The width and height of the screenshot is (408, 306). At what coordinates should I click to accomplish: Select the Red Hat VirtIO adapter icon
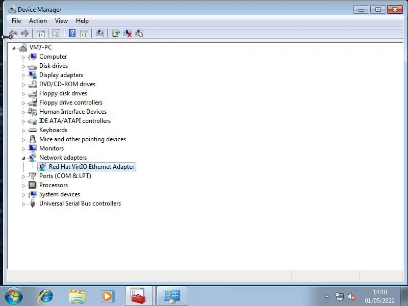pyautogui.click(x=42, y=167)
